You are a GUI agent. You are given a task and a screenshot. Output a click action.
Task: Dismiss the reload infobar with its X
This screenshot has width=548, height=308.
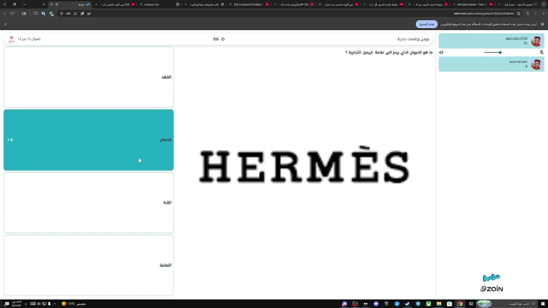click(6, 24)
